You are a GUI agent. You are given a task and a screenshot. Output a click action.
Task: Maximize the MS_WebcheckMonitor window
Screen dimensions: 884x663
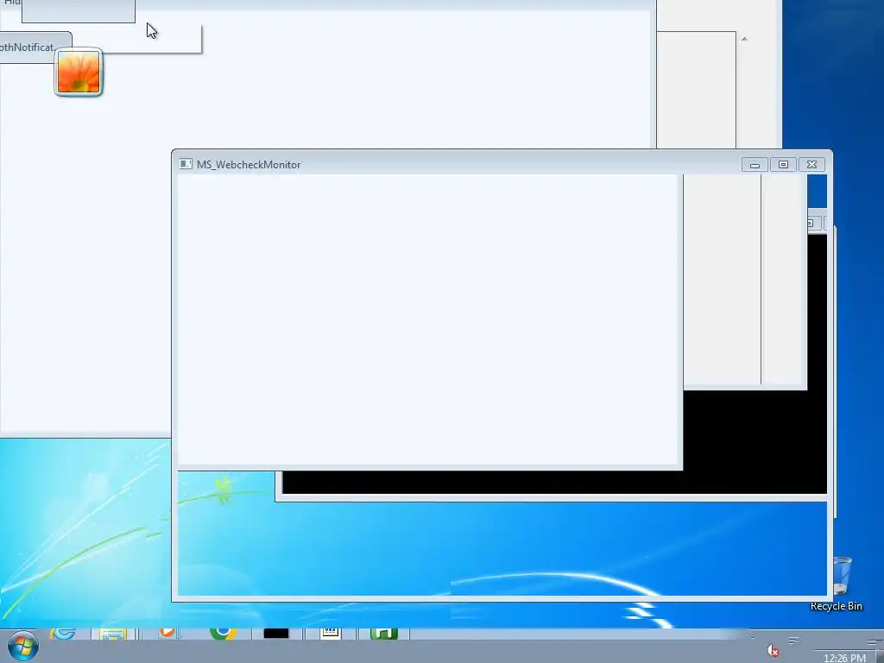tap(783, 165)
